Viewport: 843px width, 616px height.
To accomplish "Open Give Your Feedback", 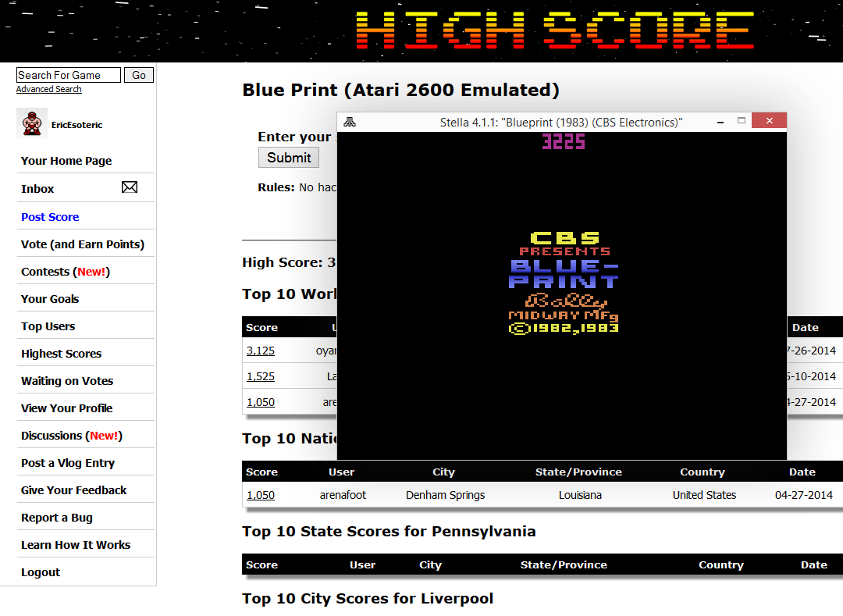I will 73,490.
